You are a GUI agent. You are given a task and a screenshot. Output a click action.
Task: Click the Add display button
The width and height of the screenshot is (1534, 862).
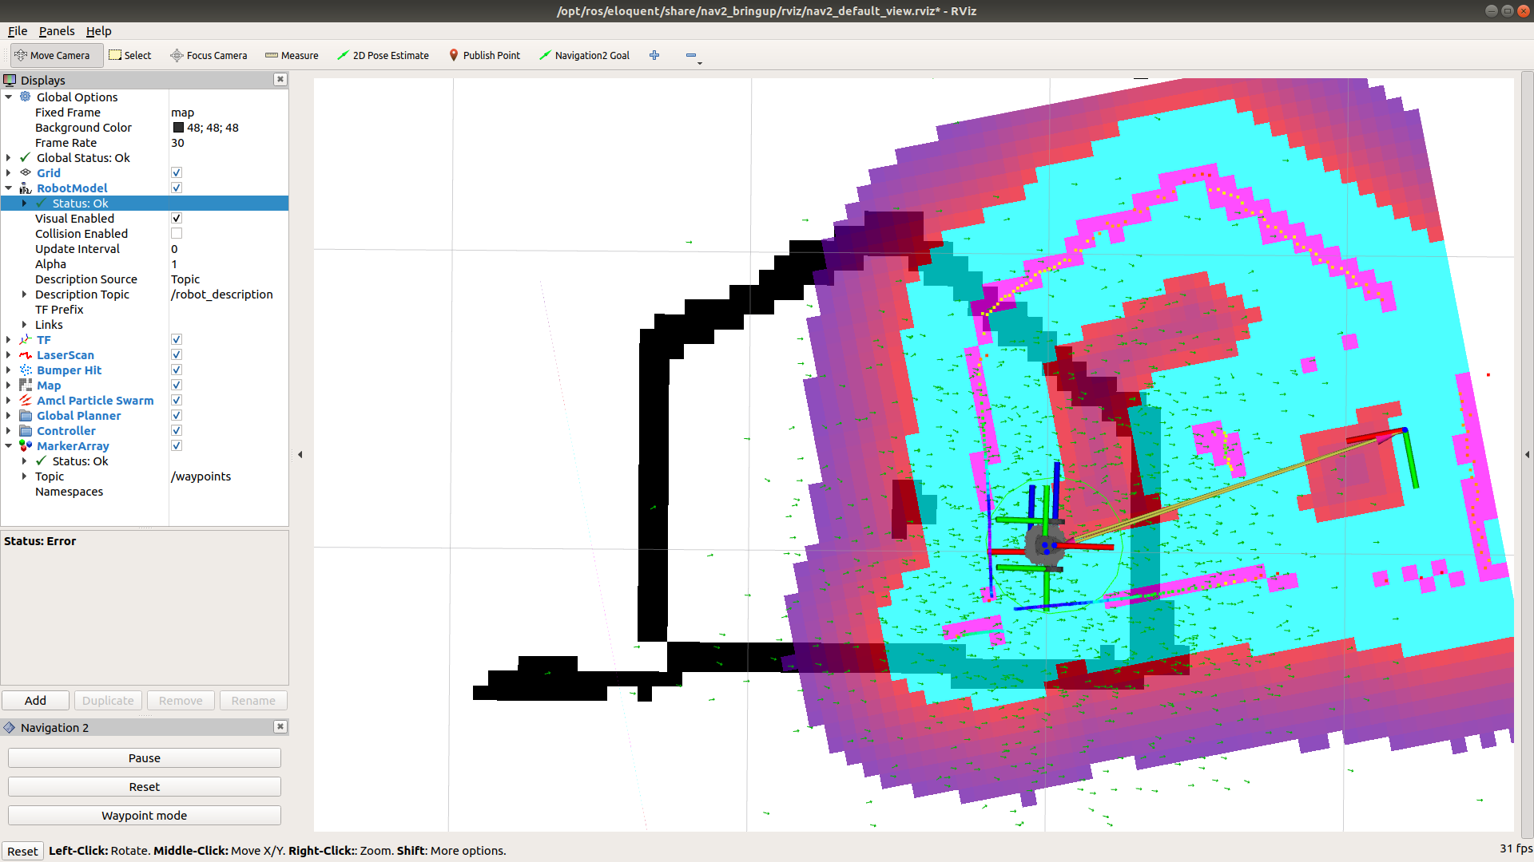click(35, 700)
